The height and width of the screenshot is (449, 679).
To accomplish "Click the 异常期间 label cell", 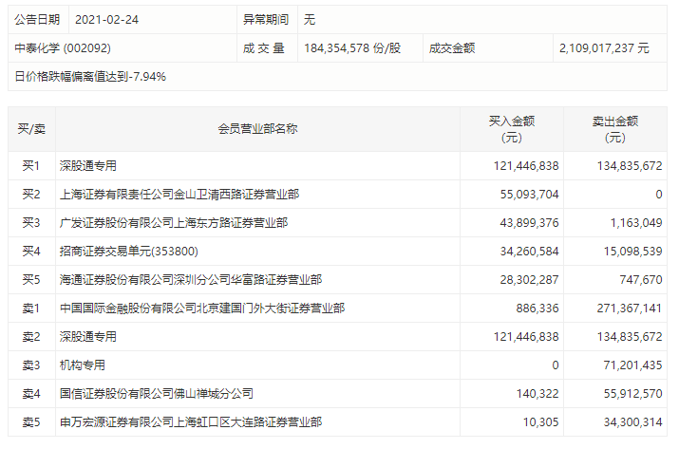I will pyautogui.click(x=266, y=20).
